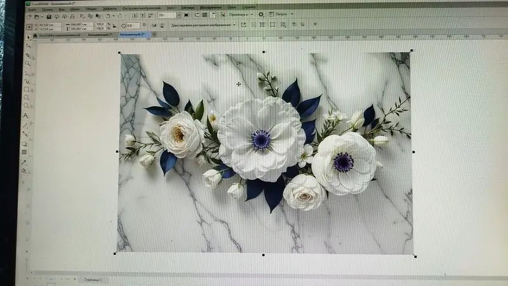Click the Mirror vertically icon
The height and width of the screenshot is (286, 508).
pyautogui.click(x=162, y=25)
